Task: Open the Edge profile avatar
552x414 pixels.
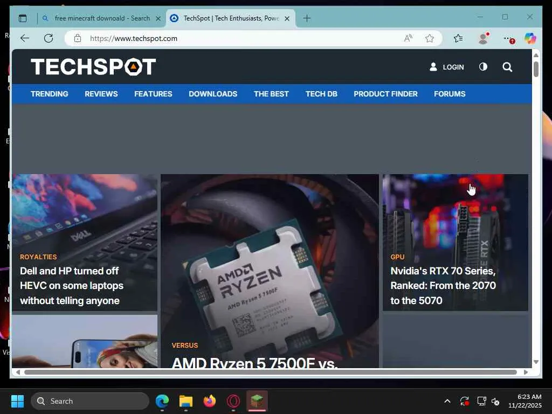Action: pos(484,38)
